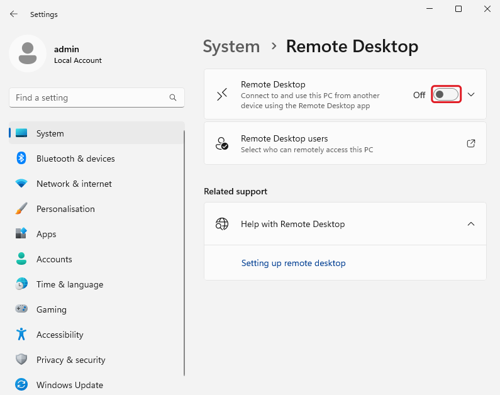Image resolution: width=500 pixels, height=395 pixels.
Task: Open Network & internet via Wi-Fi icon
Action: (x=21, y=184)
